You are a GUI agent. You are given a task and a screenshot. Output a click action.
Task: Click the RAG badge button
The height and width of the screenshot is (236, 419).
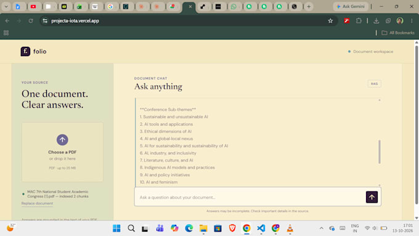[x=374, y=84]
